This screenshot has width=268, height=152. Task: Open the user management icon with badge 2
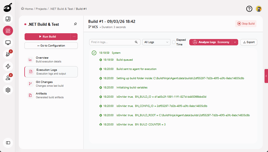(x=8, y=78)
